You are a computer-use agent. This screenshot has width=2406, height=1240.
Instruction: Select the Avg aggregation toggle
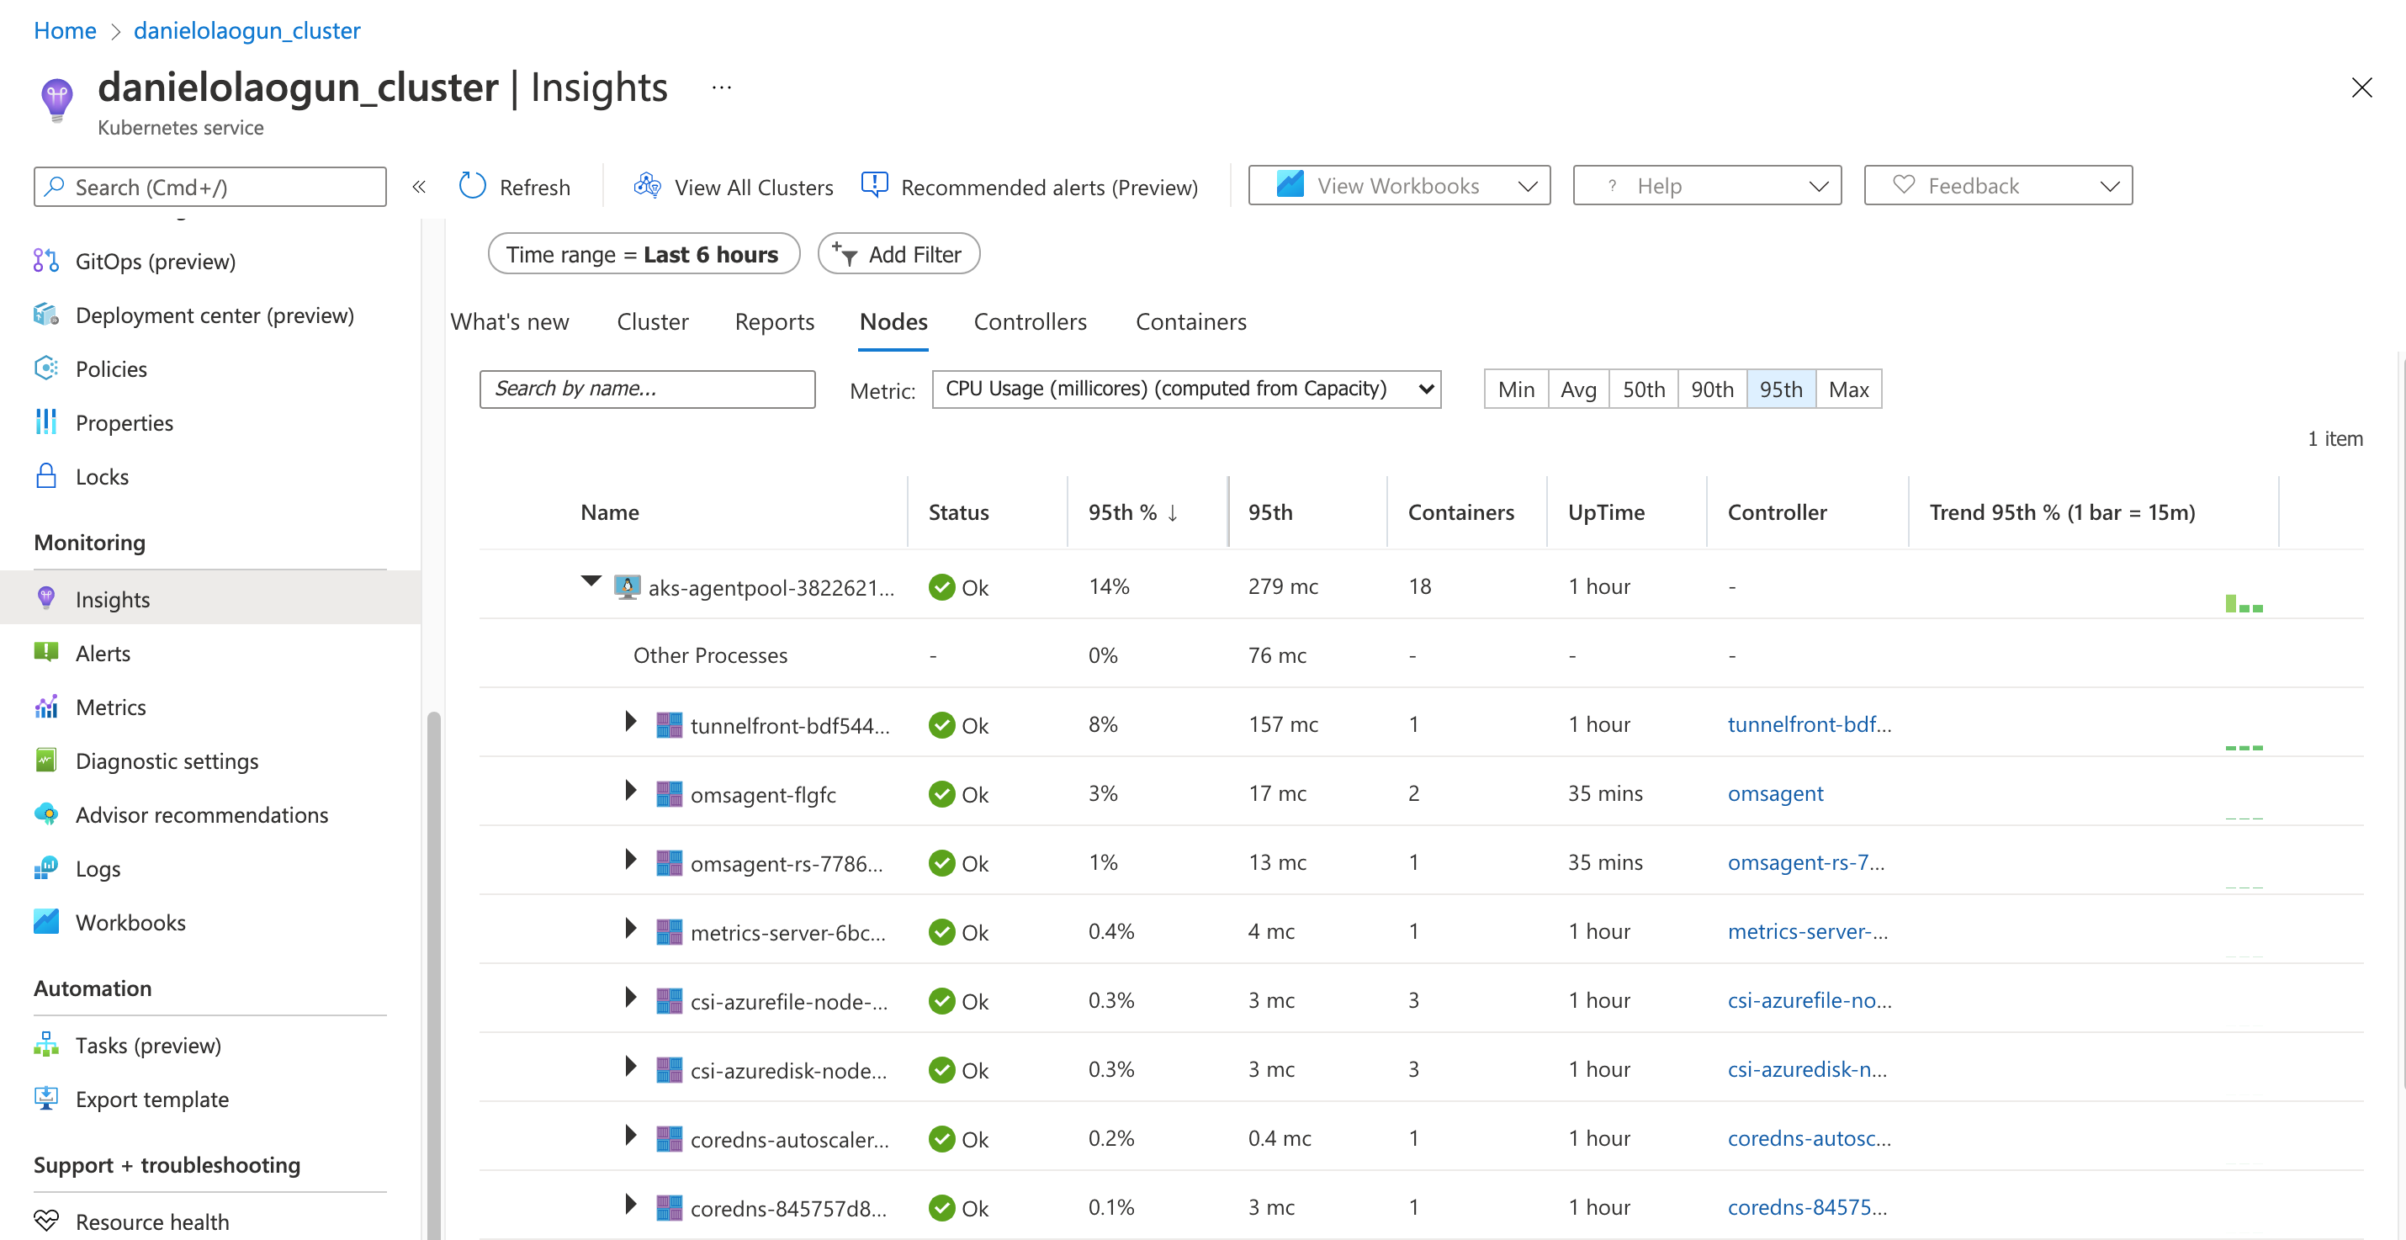1577,389
